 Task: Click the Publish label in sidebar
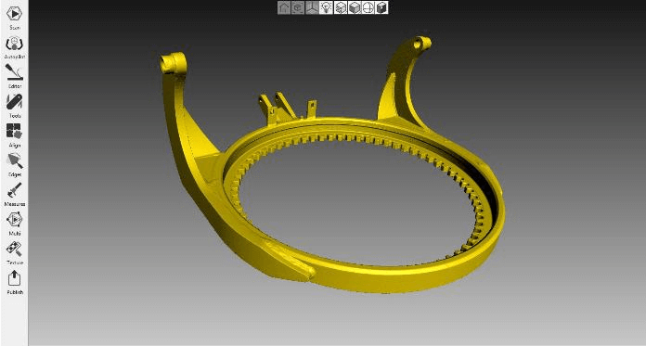point(15,292)
